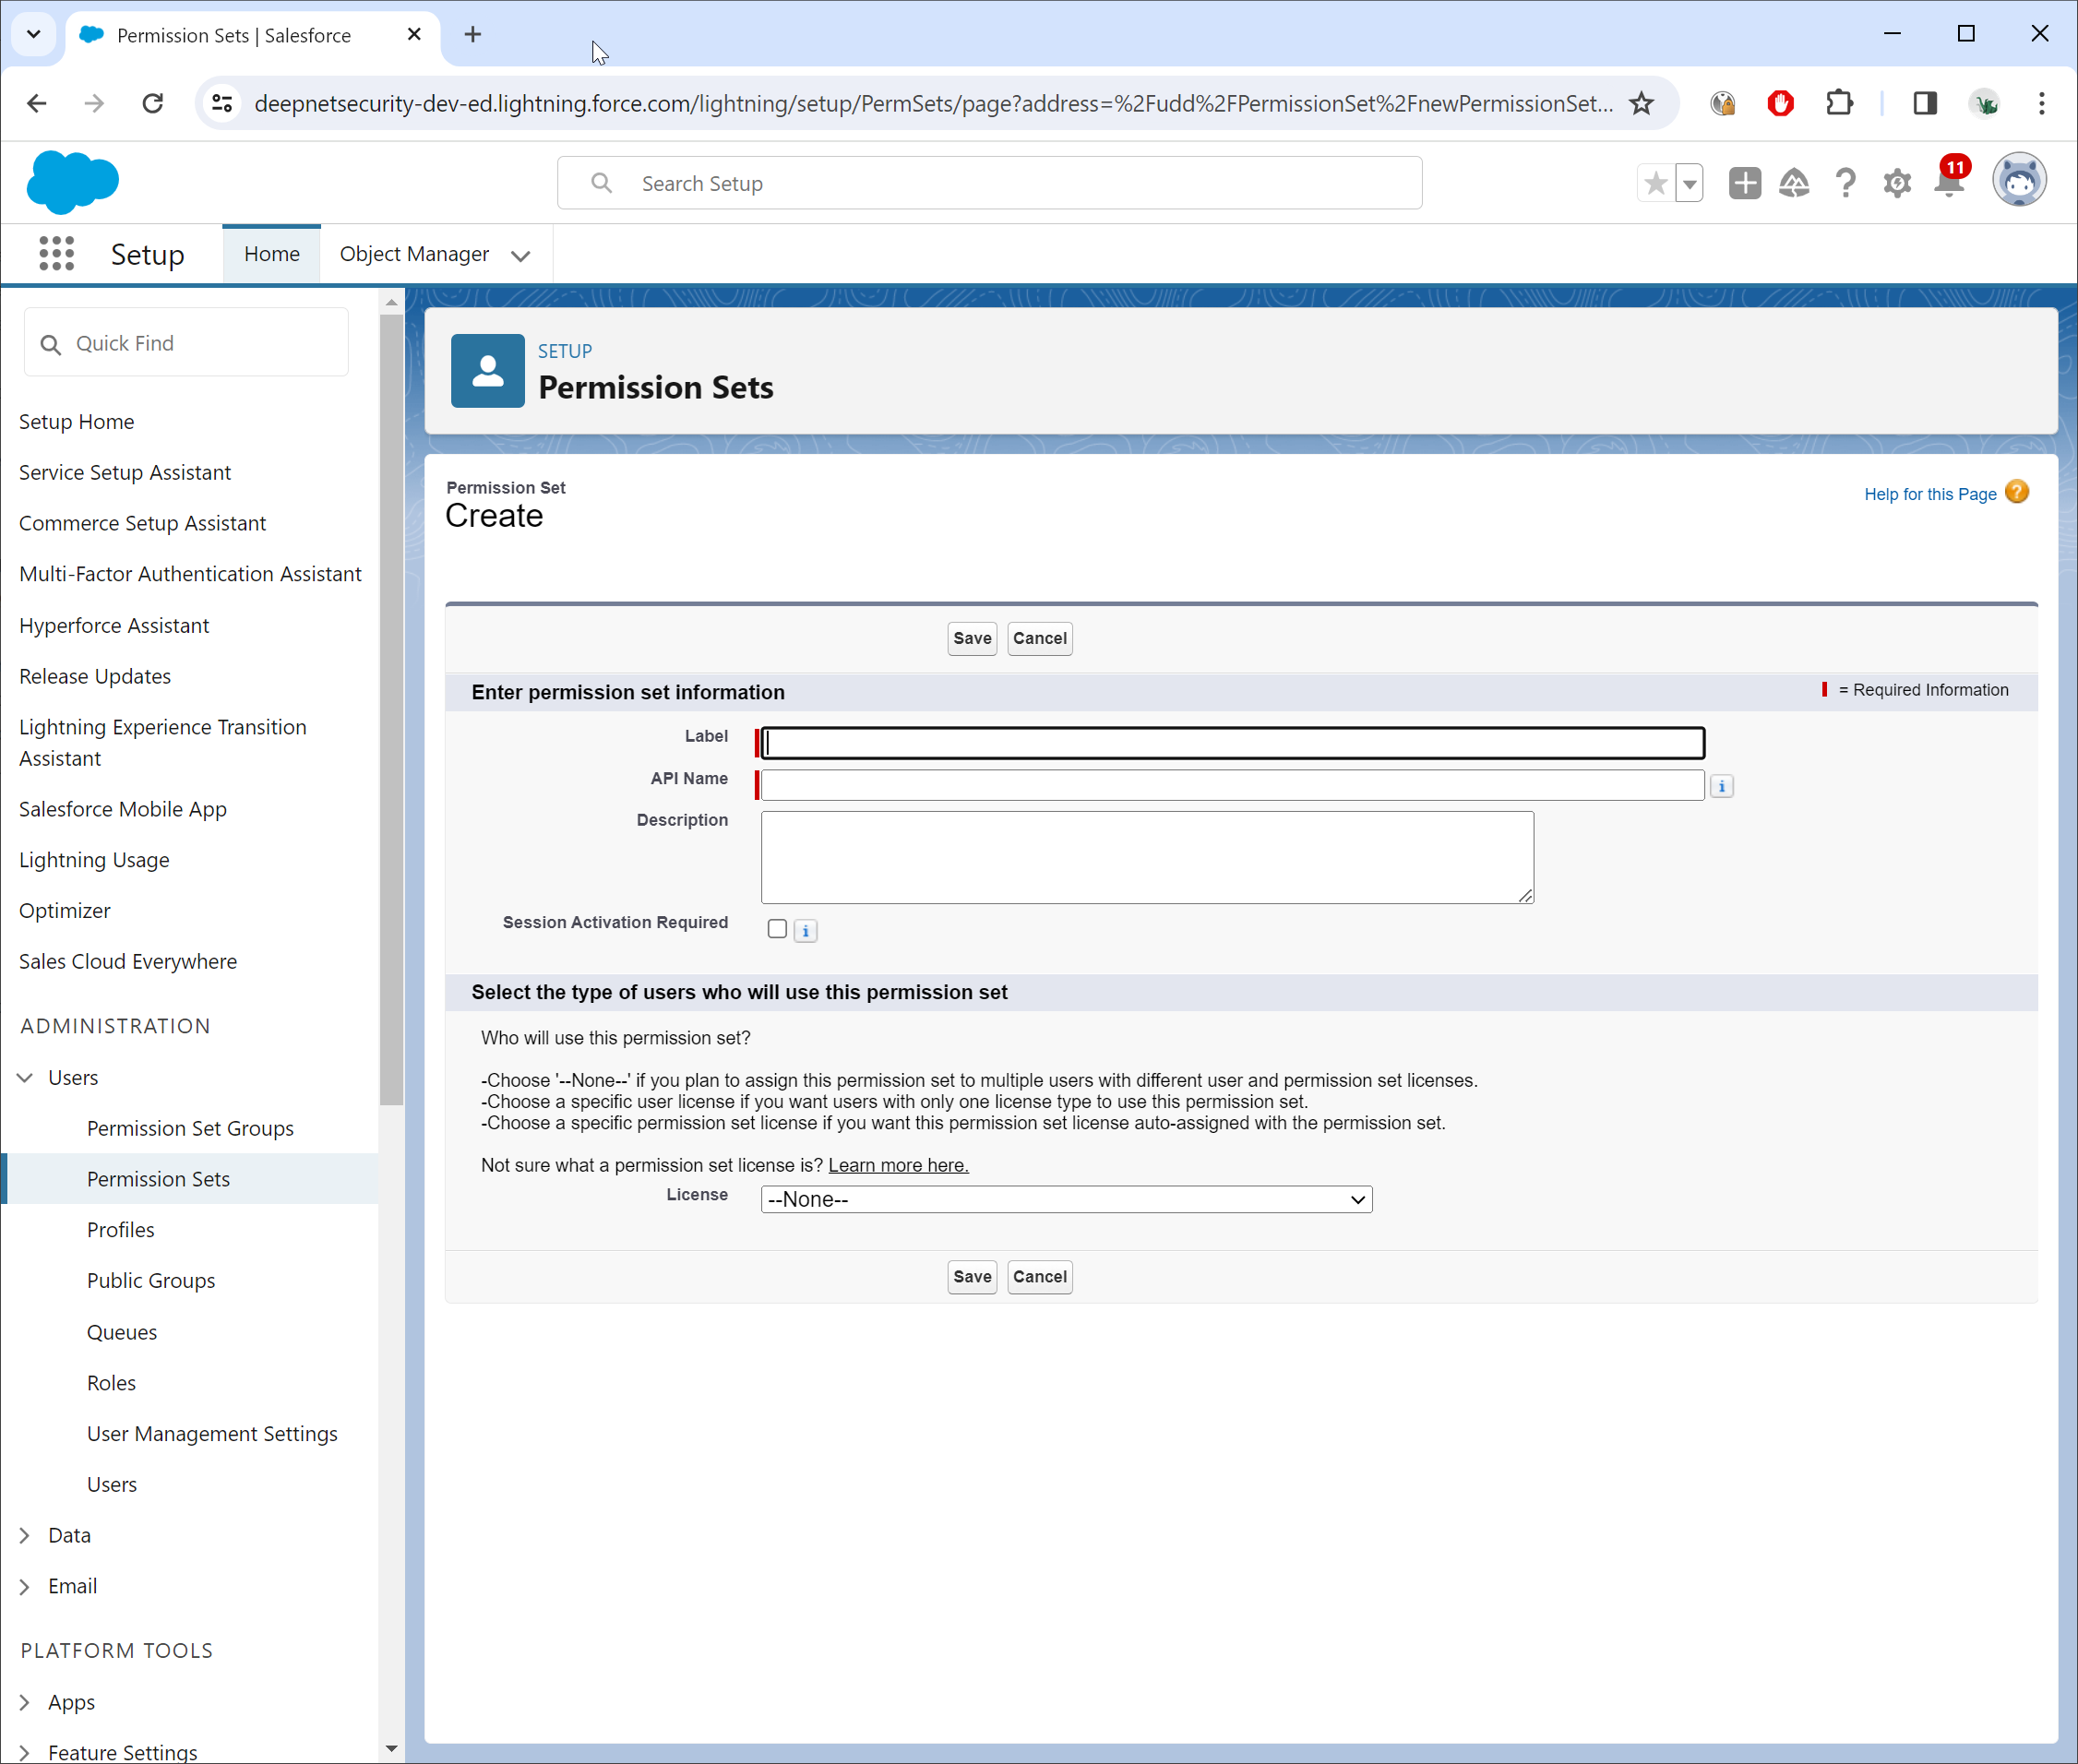This screenshot has height=1764, width=2078.
Task: Click the API Name info icon
Action: (x=1721, y=787)
